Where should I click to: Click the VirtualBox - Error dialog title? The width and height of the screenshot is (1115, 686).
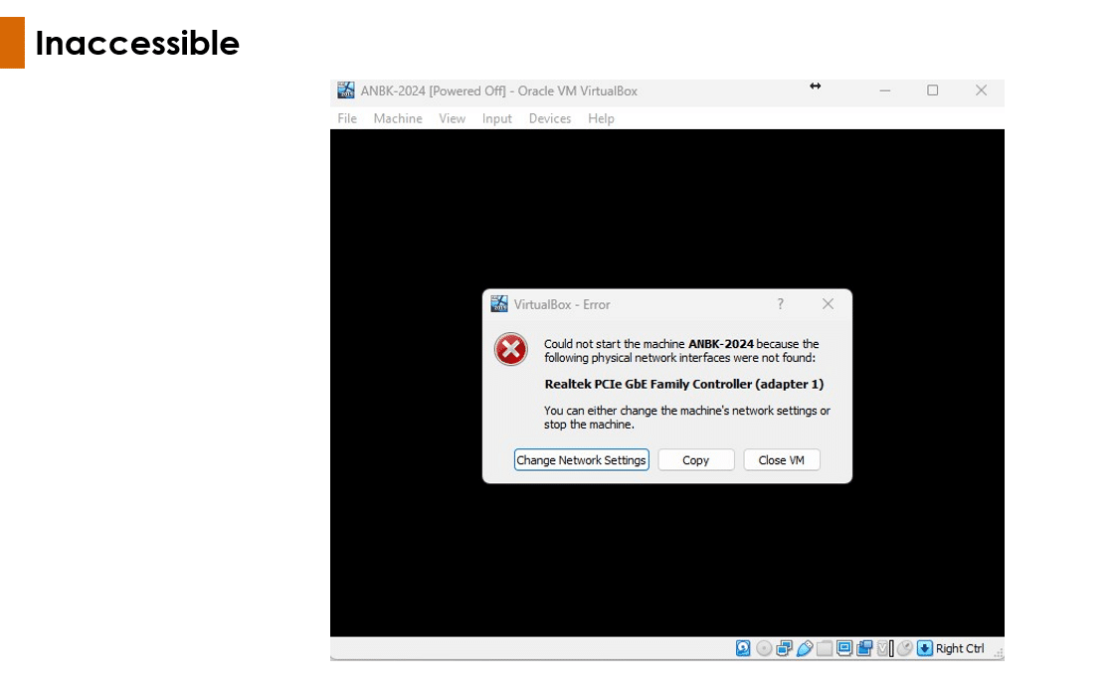[562, 304]
